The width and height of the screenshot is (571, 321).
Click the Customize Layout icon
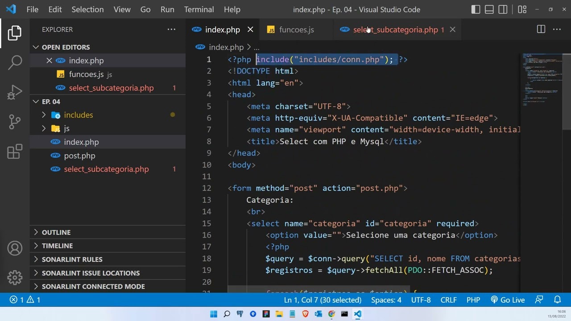point(522,9)
